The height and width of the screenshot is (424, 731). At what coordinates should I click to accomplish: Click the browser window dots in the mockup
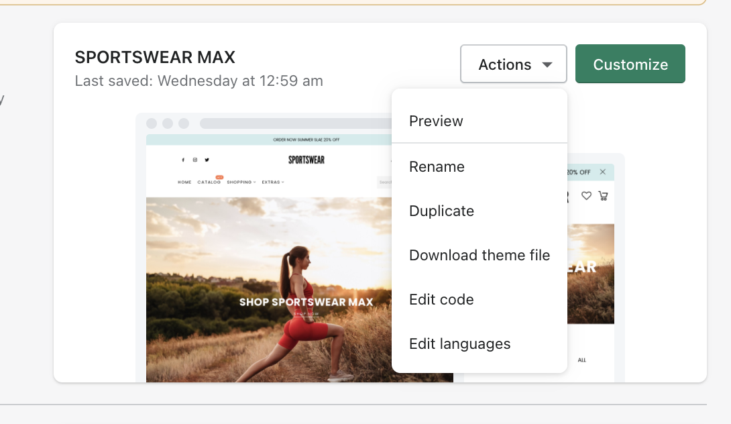[168, 123]
